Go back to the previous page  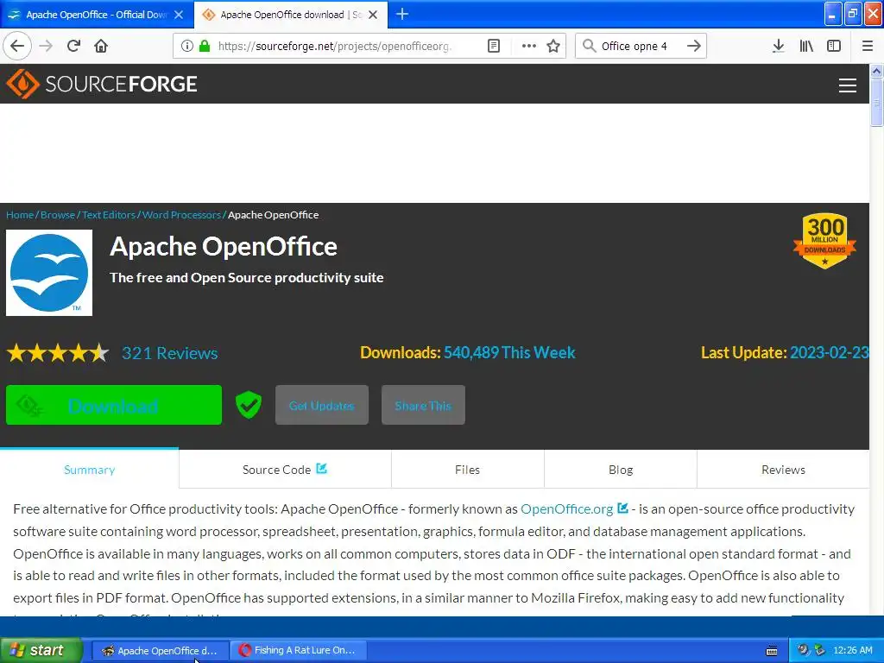point(17,46)
